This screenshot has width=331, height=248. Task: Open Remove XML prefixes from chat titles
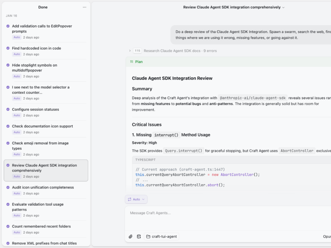(44, 243)
